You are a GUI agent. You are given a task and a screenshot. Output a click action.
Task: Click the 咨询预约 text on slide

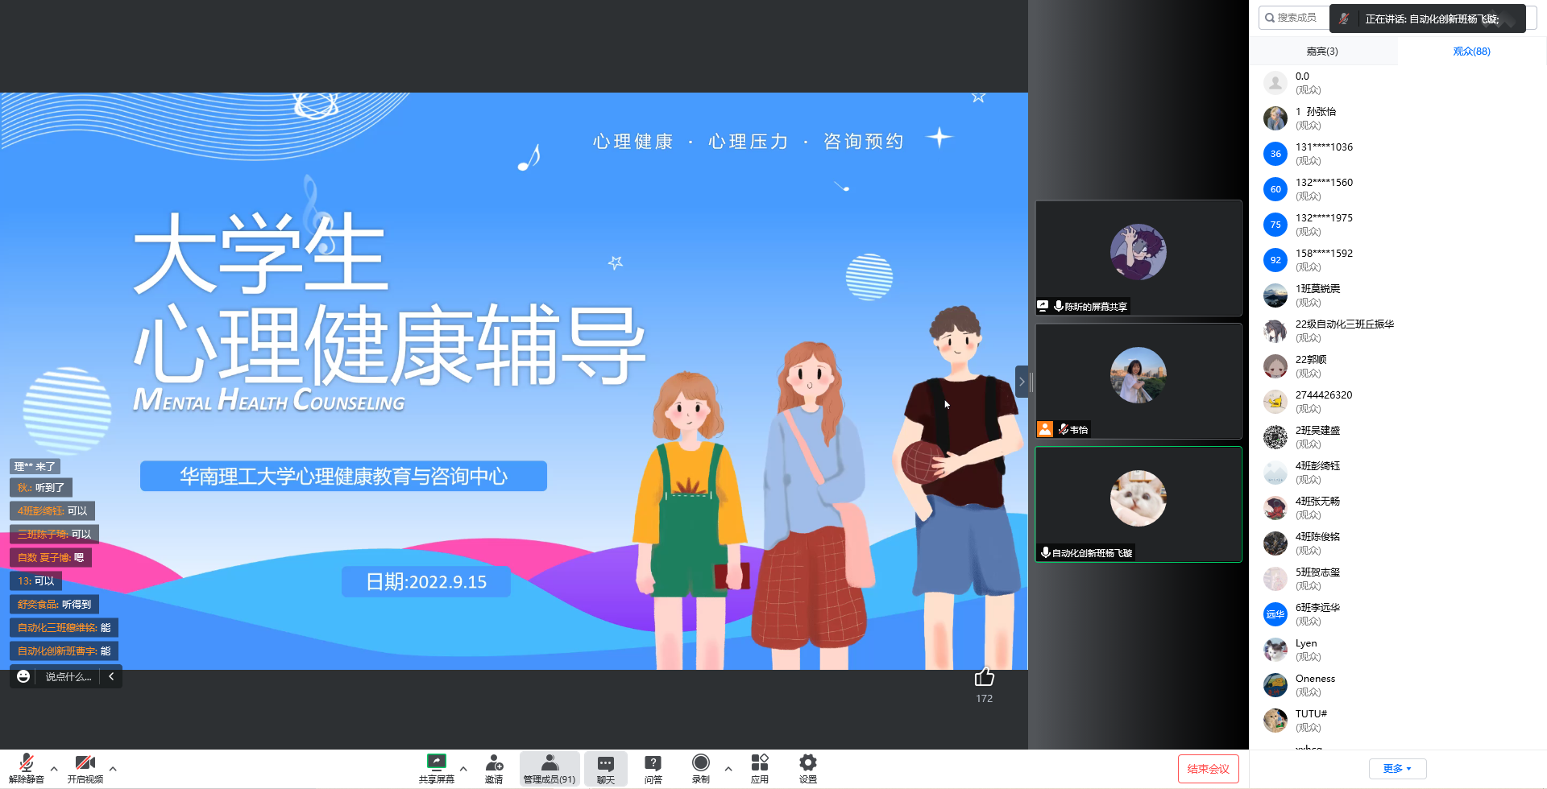point(864,142)
